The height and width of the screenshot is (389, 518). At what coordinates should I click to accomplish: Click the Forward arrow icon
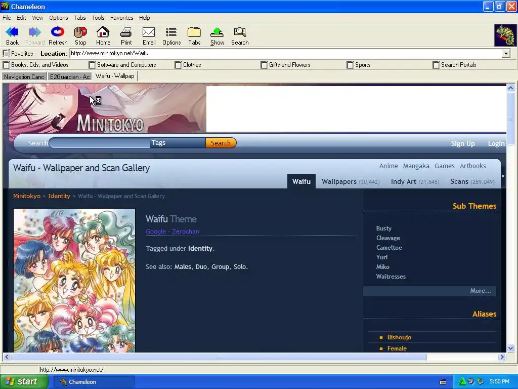tap(35, 32)
